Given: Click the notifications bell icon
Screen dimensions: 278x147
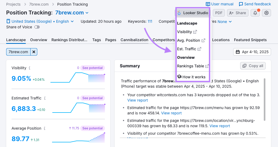Looking at the screenshot, I should point(255,13).
